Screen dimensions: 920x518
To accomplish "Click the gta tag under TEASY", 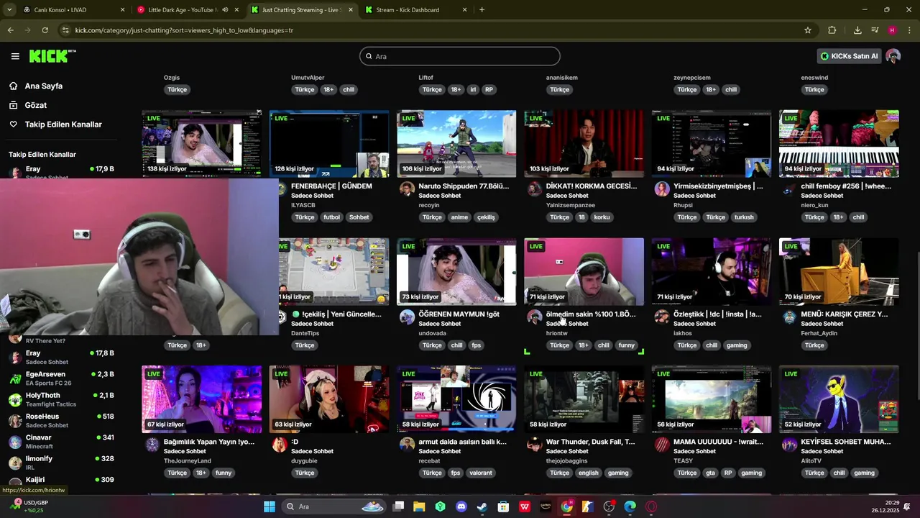I will 710,473.
